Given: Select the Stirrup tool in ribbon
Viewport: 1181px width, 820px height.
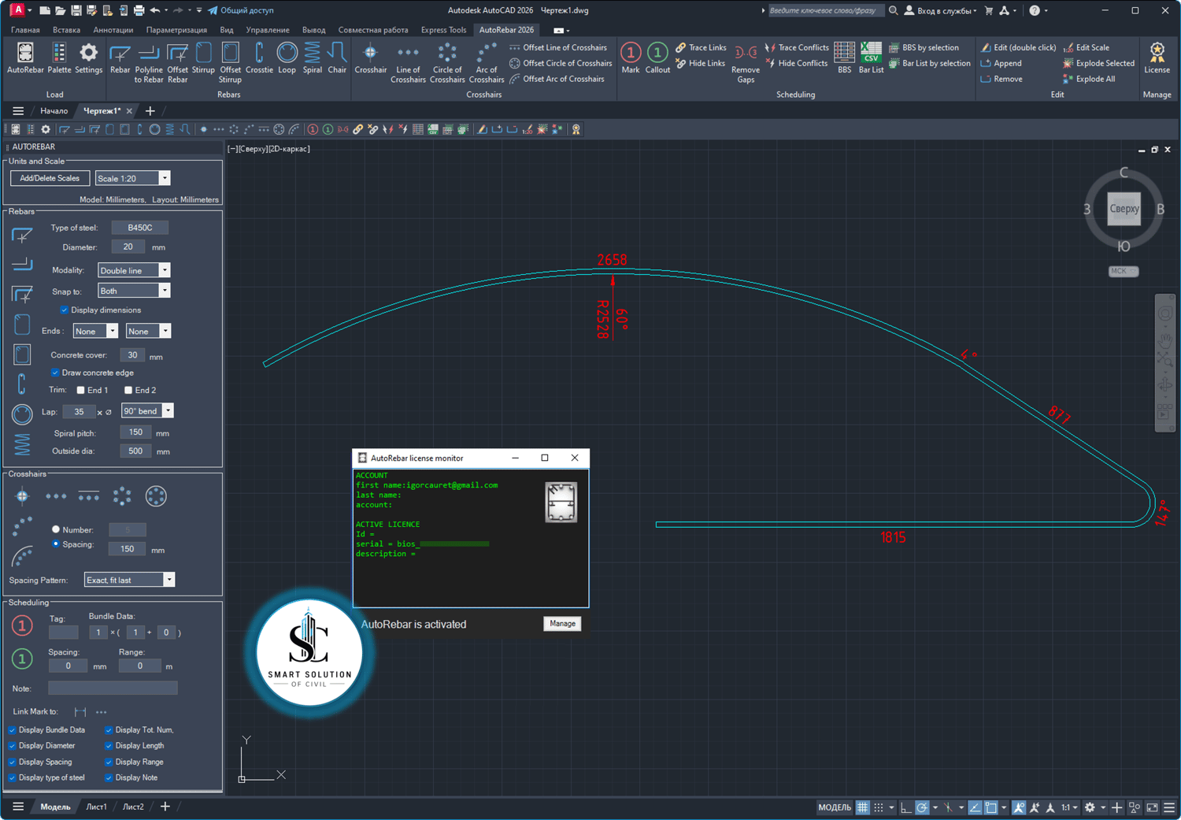Looking at the screenshot, I should pos(203,58).
